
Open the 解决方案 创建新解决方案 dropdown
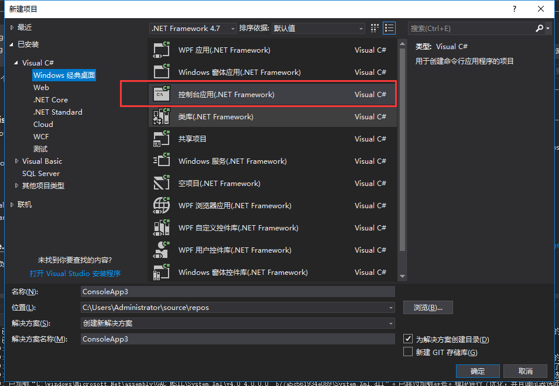click(x=238, y=323)
